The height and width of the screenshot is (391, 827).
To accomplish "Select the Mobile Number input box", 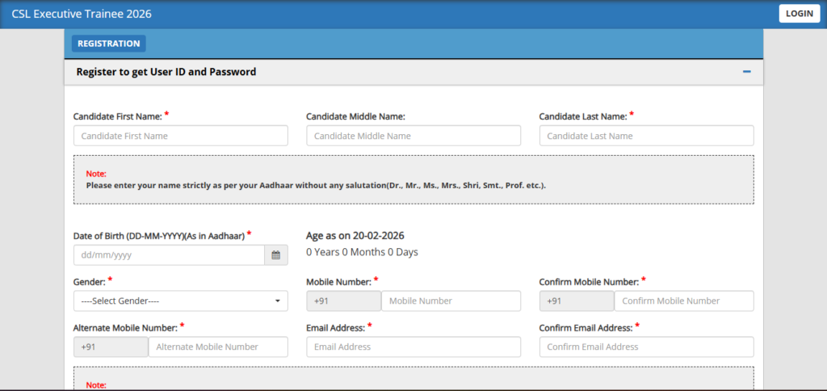I will click(451, 301).
